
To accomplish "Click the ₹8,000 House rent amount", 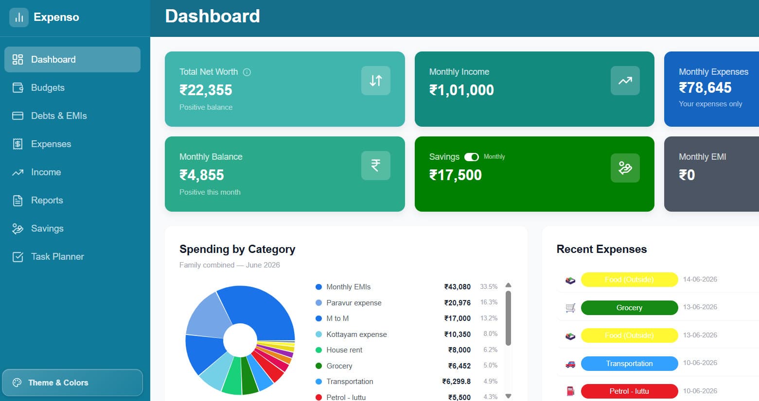I will click(459, 350).
